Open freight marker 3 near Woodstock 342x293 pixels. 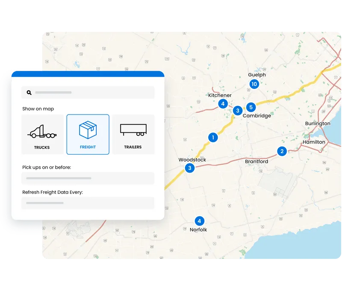click(x=189, y=168)
